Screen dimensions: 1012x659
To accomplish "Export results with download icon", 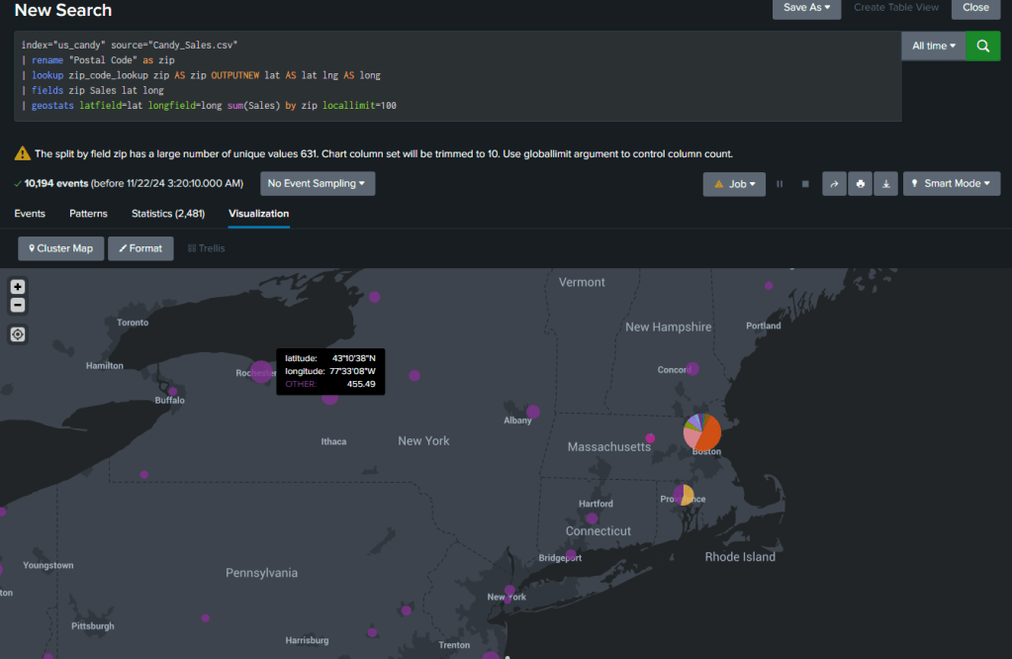I will point(886,184).
